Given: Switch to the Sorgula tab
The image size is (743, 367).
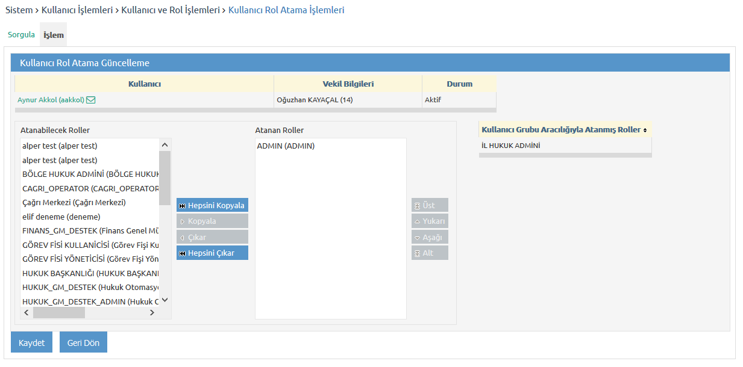Looking at the screenshot, I should [21, 35].
